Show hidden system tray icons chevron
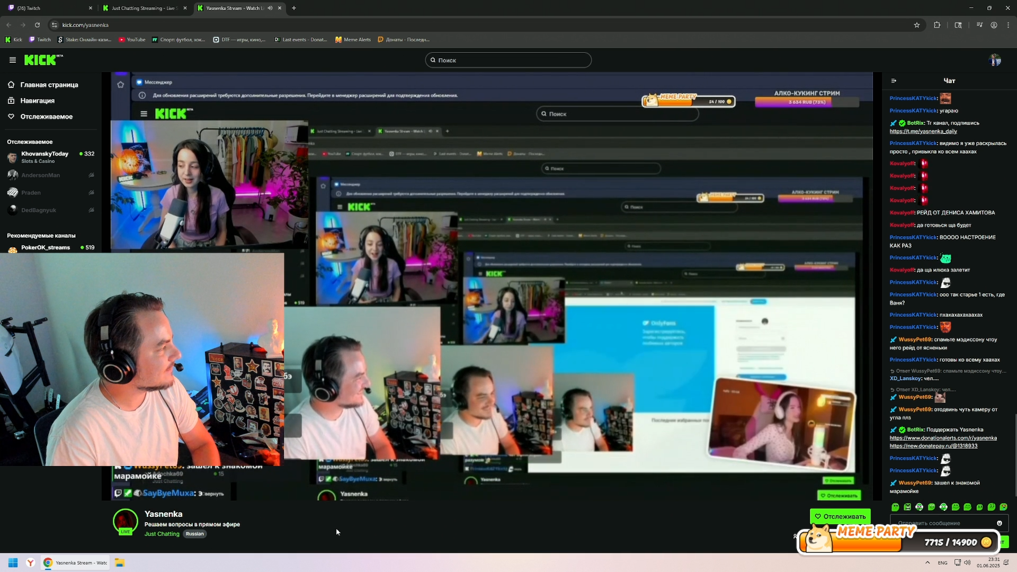The image size is (1017, 572). [927, 562]
